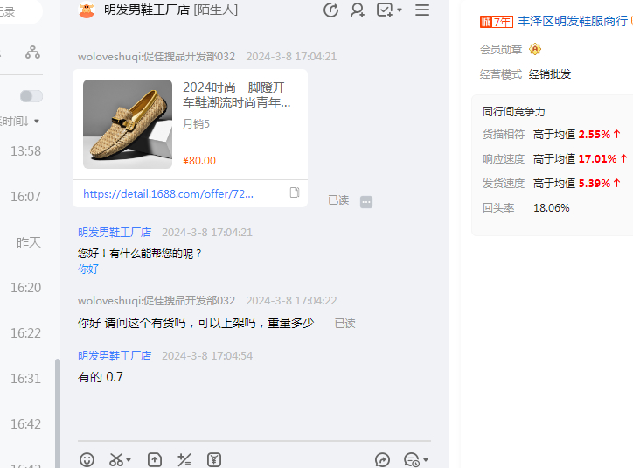Click the add contact person icon
This screenshot has width=633, height=468.
tap(357, 10)
